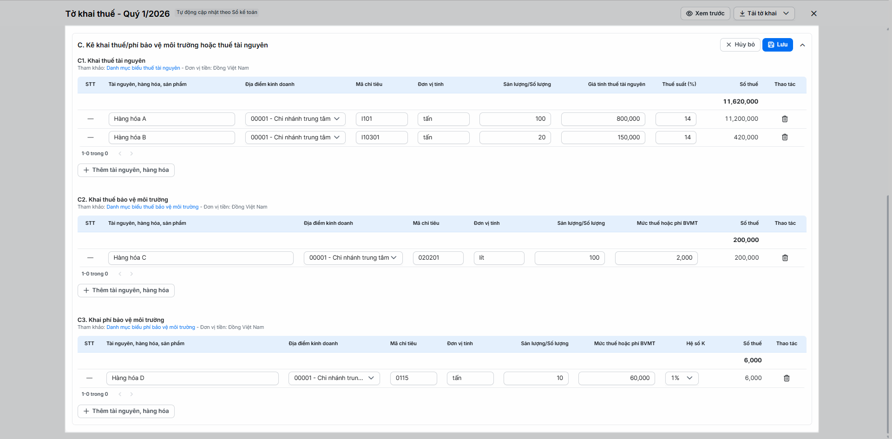The height and width of the screenshot is (439, 892).
Task: Edit tax rate 14 for Hàng hóa B
Action: [676, 138]
